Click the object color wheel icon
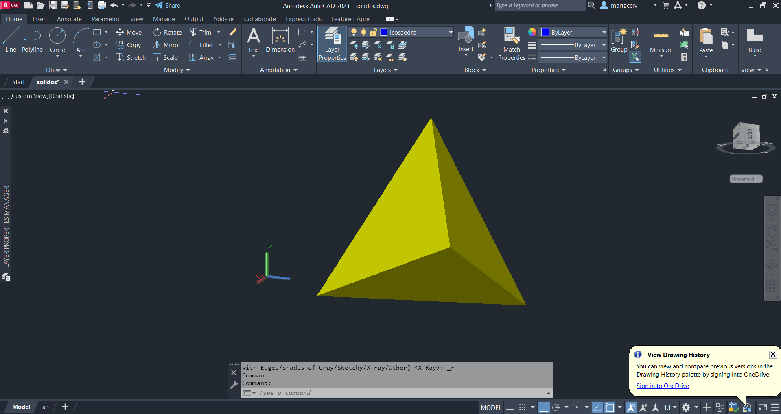 point(532,33)
